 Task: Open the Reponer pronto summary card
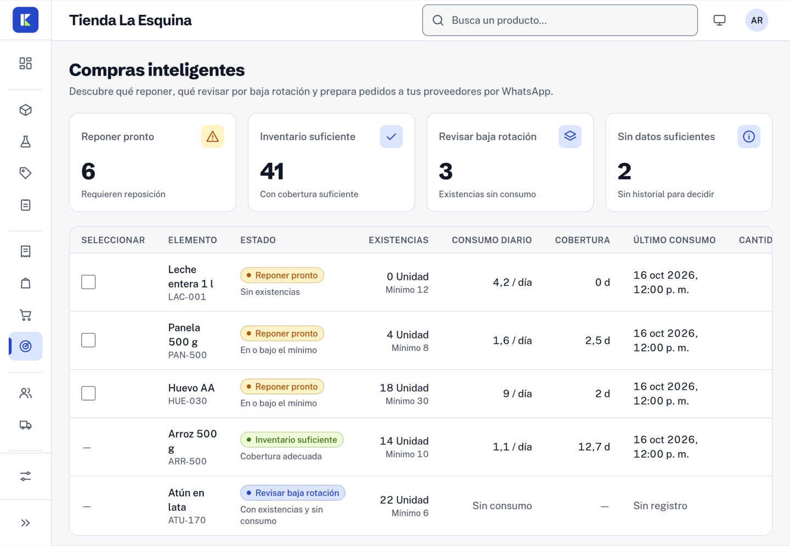[x=153, y=162]
